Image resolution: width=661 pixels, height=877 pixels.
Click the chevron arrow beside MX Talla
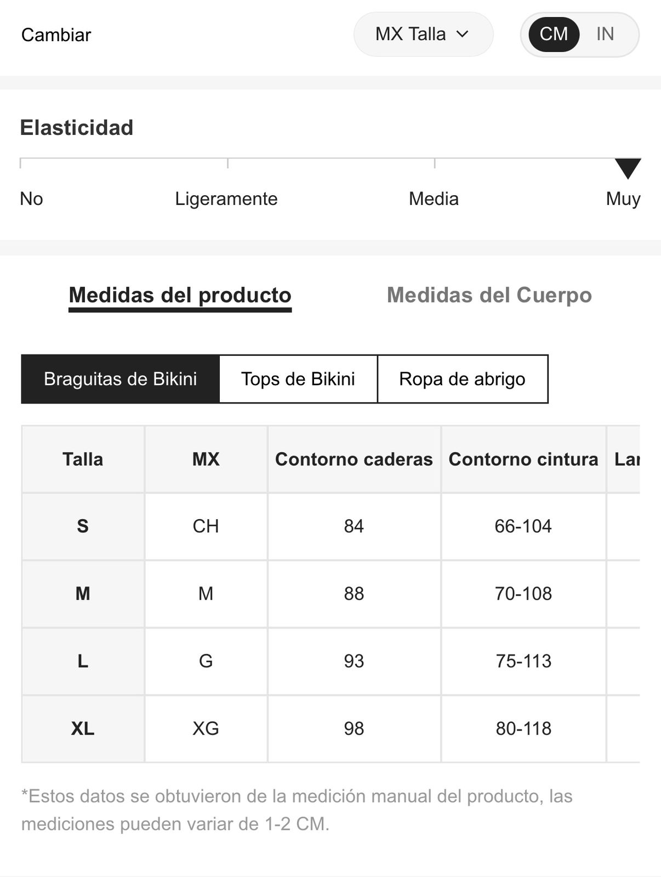tap(463, 34)
